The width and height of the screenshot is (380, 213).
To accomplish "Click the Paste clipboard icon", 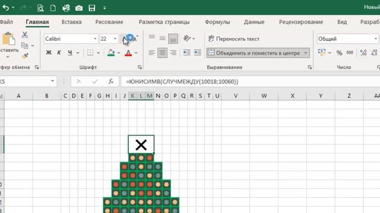I will tap(9, 39).
